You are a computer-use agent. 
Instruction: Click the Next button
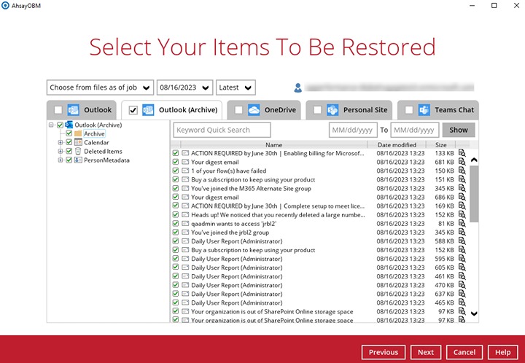coord(426,352)
